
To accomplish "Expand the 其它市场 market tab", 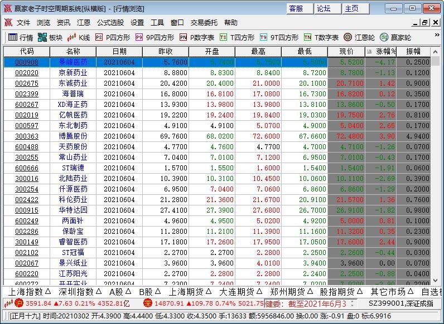I will (x=392, y=292).
